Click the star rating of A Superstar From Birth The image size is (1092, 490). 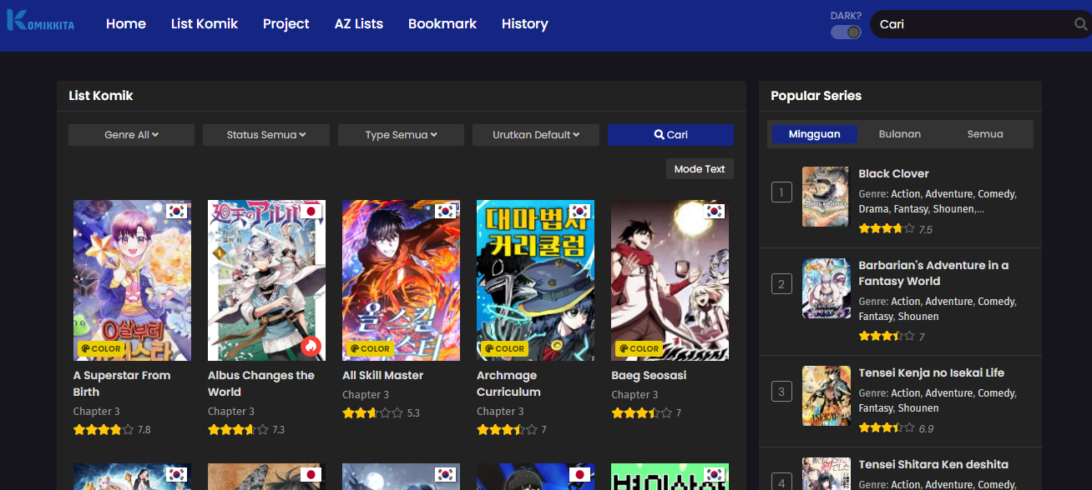coord(103,430)
